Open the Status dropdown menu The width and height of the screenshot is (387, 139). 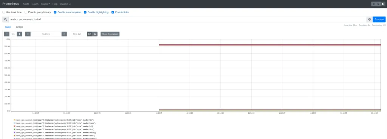click(45, 4)
